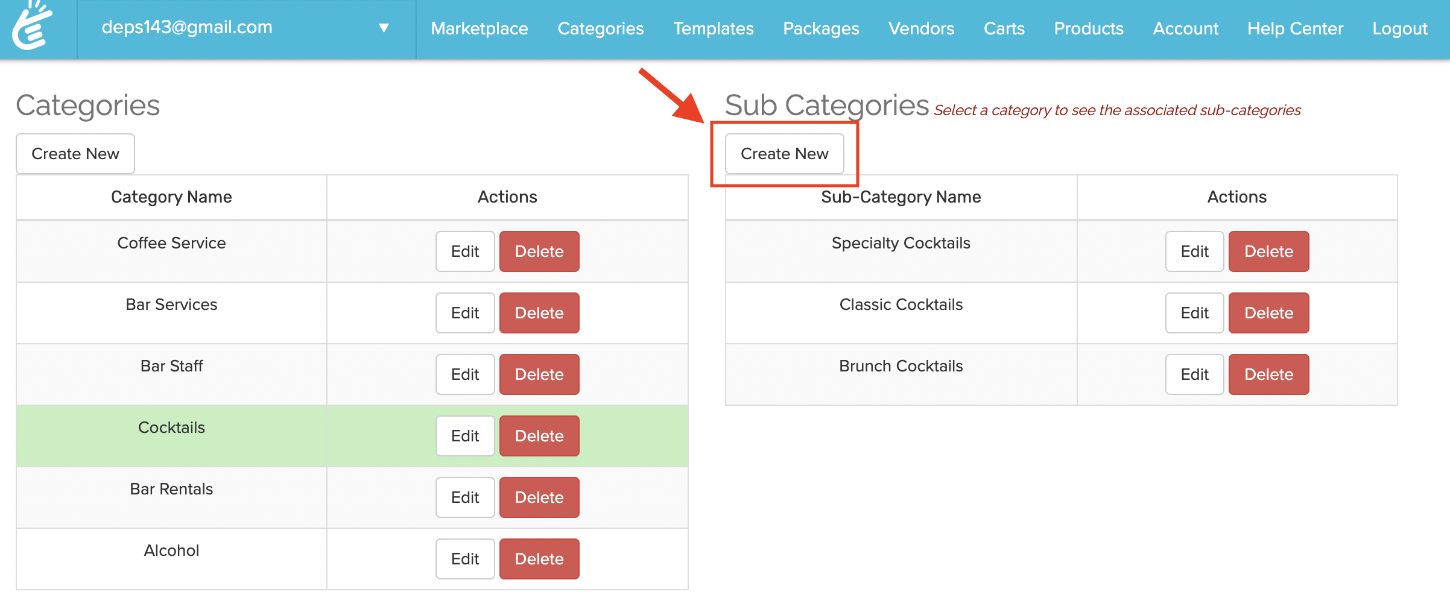The width and height of the screenshot is (1450, 609).
Task: Open the Marketplace menu item
Action: [x=480, y=28]
